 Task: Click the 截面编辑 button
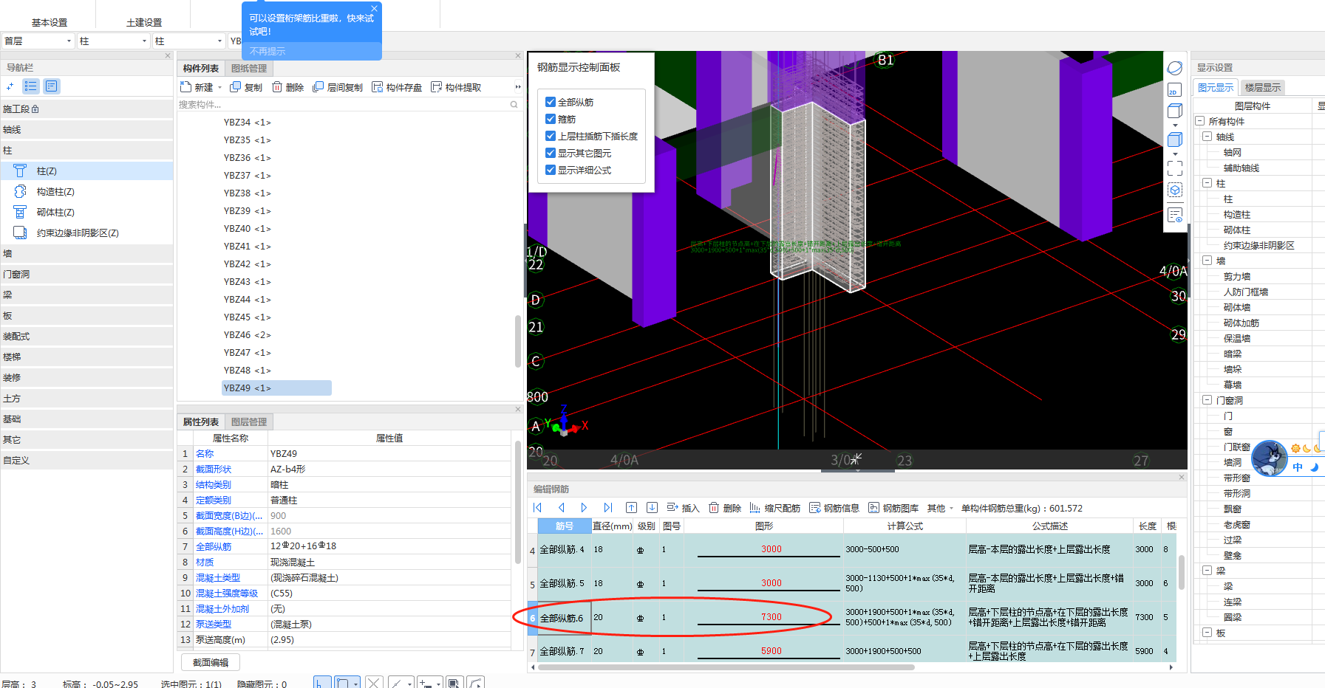coord(211,662)
